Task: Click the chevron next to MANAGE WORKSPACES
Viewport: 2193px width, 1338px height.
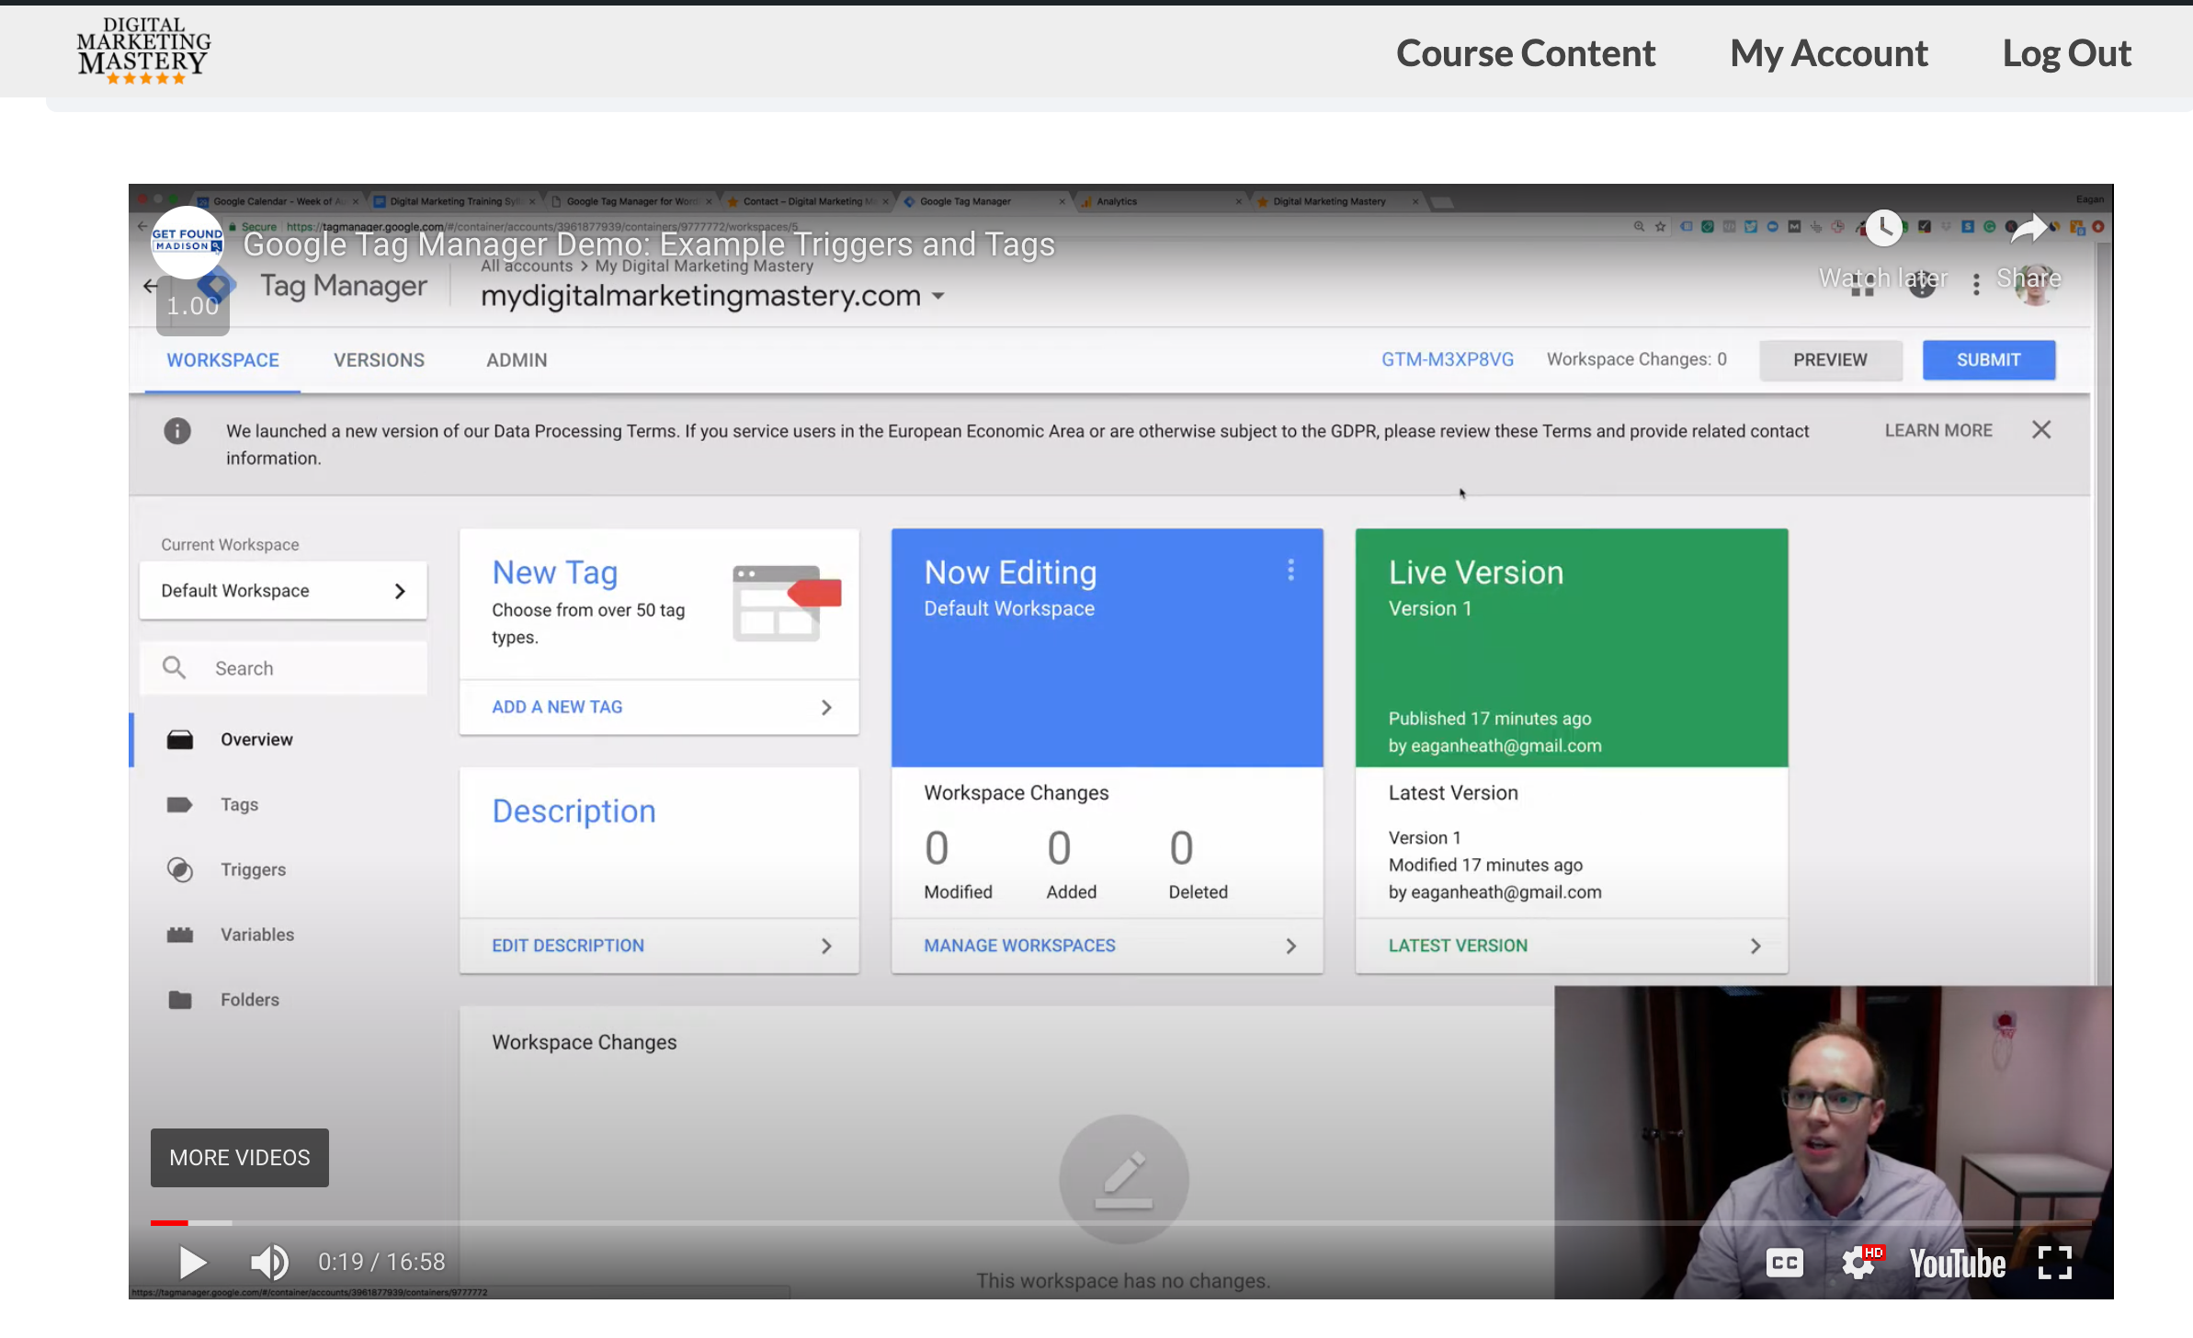Action: pyautogui.click(x=1290, y=946)
